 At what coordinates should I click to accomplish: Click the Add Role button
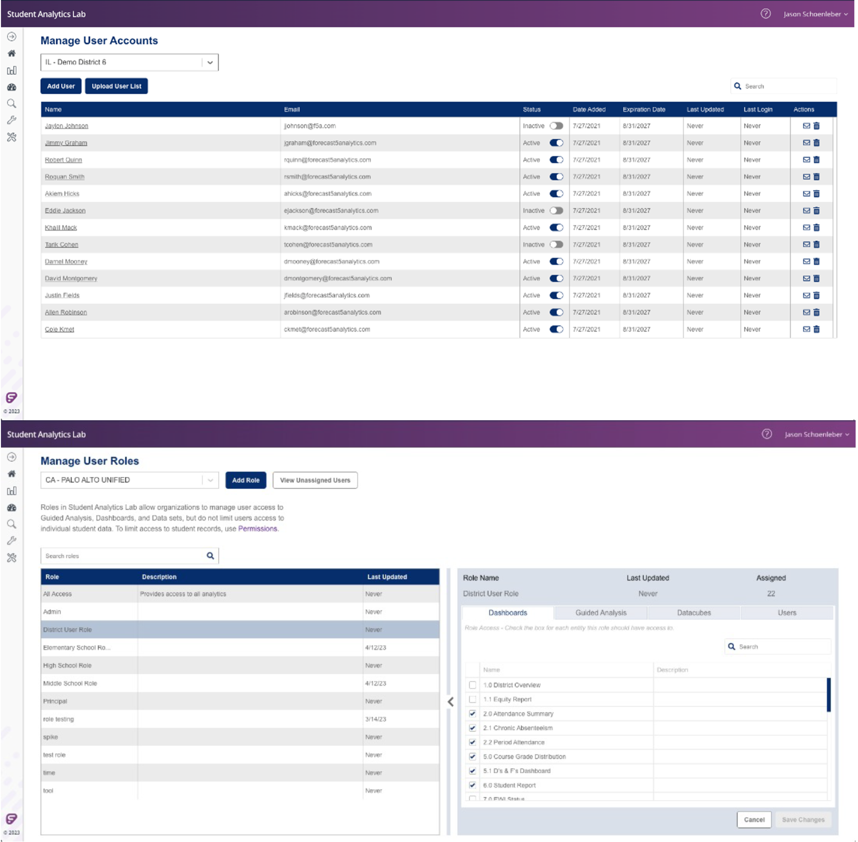[246, 480]
